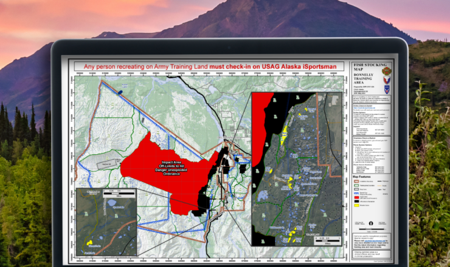450x267 pixels.
Task: Click the bottom-left inset map
Action: tap(106, 222)
